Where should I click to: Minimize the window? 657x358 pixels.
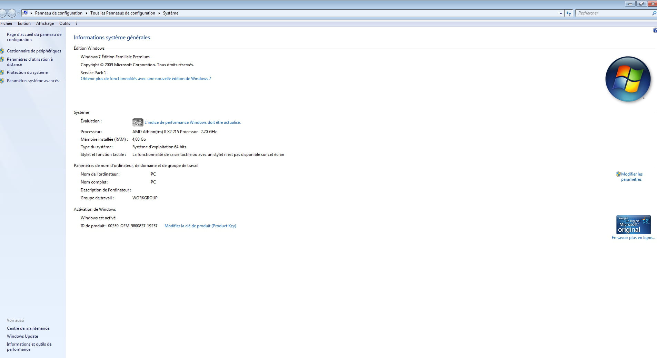click(630, 4)
